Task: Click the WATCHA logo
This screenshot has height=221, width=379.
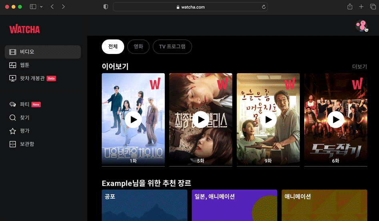Action: coord(24,29)
